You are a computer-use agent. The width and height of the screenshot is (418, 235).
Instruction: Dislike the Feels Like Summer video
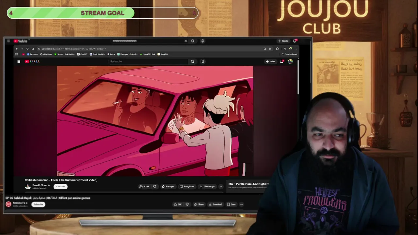[155, 187]
